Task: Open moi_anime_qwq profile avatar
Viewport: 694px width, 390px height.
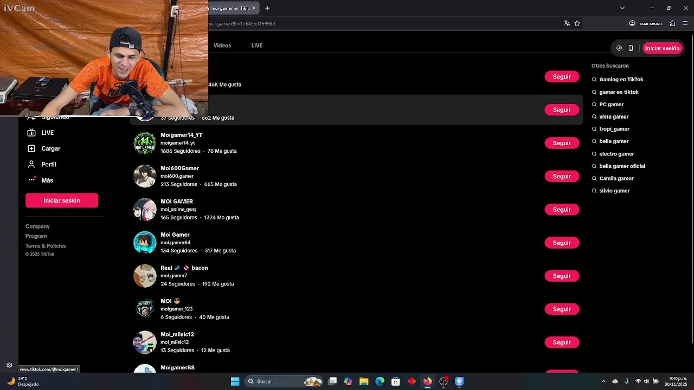Action: pyautogui.click(x=145, y=210)
